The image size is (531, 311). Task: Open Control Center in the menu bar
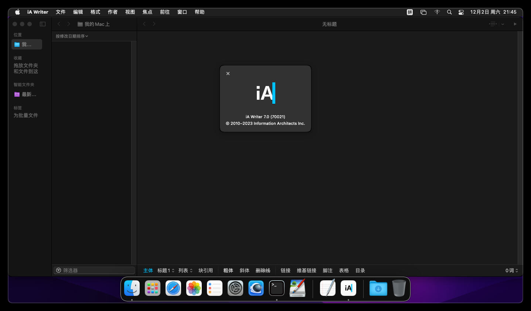coord(461,12)
